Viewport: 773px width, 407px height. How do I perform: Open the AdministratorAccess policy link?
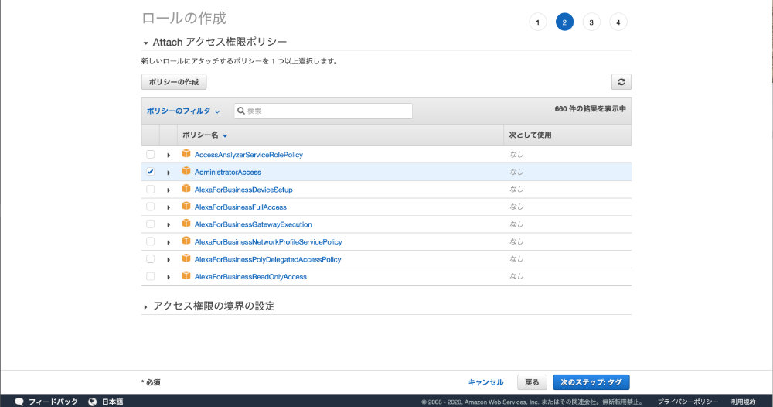pyautogui.click(x=228, y=173)
